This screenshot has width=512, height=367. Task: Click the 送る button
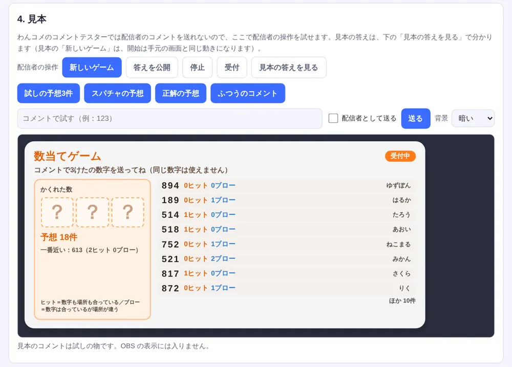point(415,118)
